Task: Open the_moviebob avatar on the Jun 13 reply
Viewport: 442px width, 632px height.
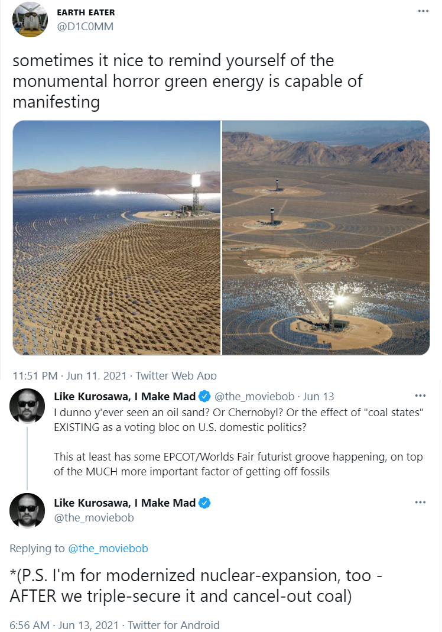Action: click(x=27, y=406)
